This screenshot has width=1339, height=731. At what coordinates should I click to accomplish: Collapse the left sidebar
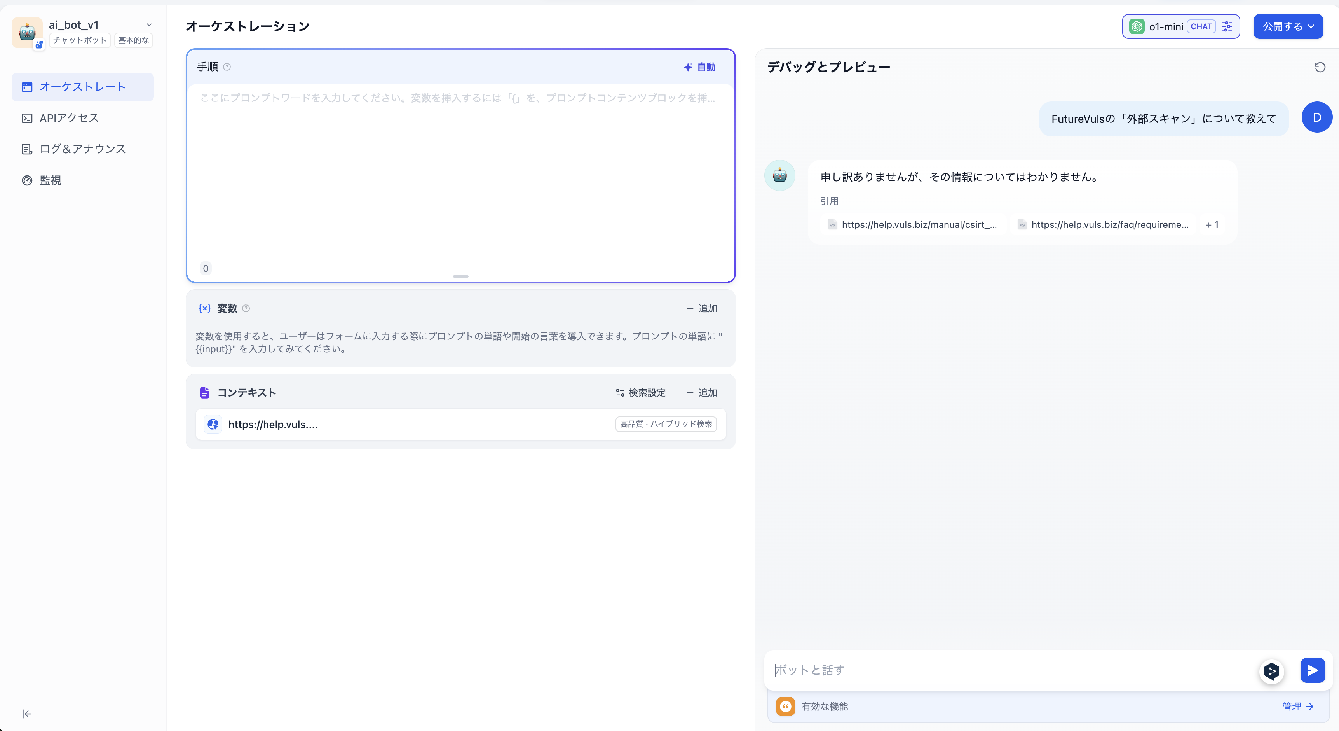point(26,714)
